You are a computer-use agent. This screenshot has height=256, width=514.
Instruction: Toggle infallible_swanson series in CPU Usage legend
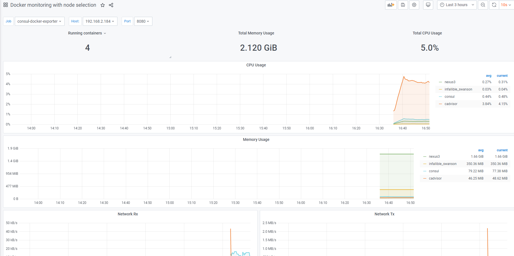[458, 89]
